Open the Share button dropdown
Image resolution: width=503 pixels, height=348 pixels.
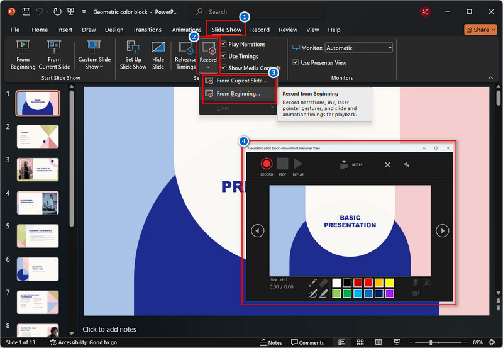point(480,30)
